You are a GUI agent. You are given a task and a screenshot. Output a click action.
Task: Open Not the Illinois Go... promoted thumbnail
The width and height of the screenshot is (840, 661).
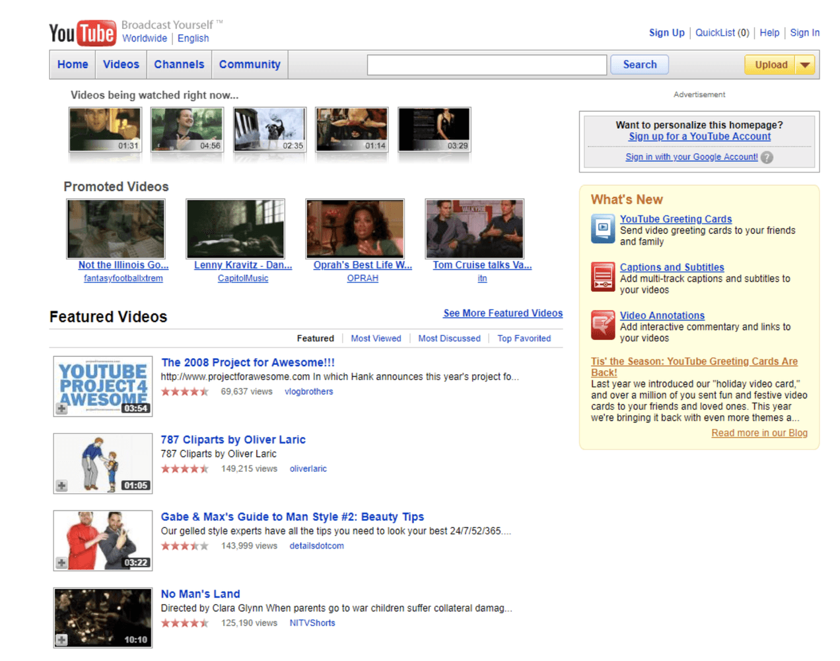tap(116, 229)
